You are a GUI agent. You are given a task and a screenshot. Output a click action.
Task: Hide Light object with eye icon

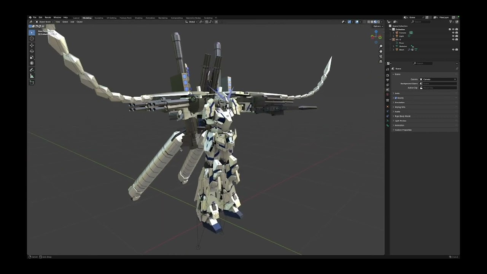[x=453, y=36]
